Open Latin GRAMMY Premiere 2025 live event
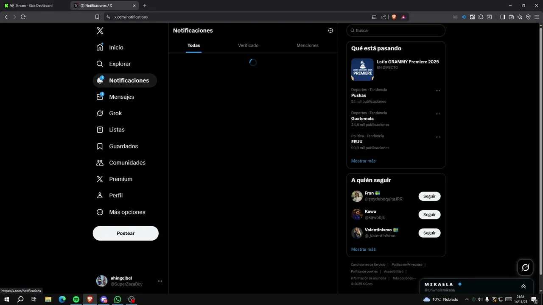 point(408,62)
